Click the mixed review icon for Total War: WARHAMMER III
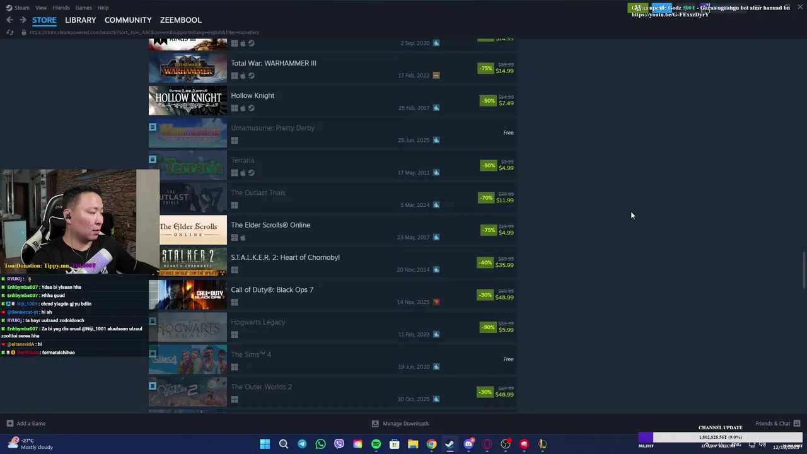The height and width of the screenshot is (454, 807). (x=436, y=76)
